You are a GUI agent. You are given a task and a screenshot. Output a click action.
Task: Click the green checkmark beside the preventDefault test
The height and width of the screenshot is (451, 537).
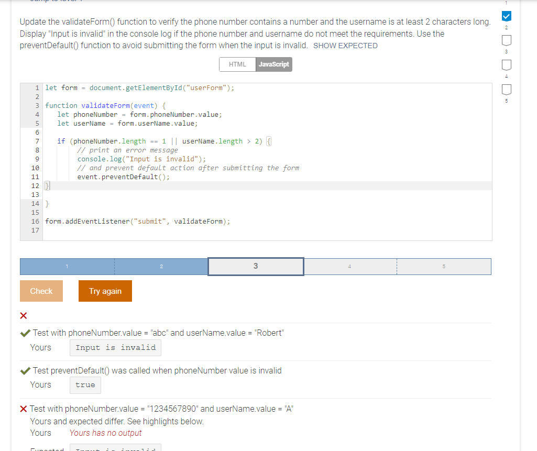point(23,370)
